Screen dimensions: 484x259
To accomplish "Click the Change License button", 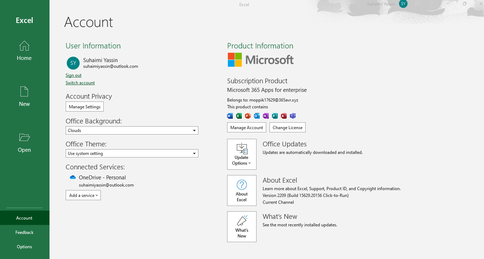I will pos(288,127).
